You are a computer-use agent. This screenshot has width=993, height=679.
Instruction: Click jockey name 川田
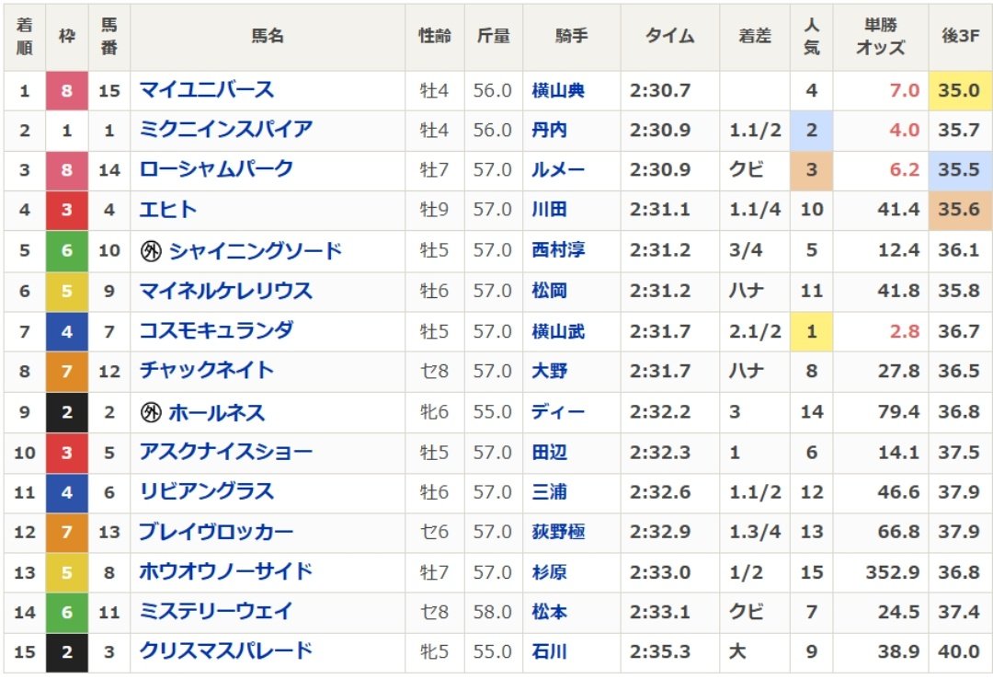coord(549,210)
